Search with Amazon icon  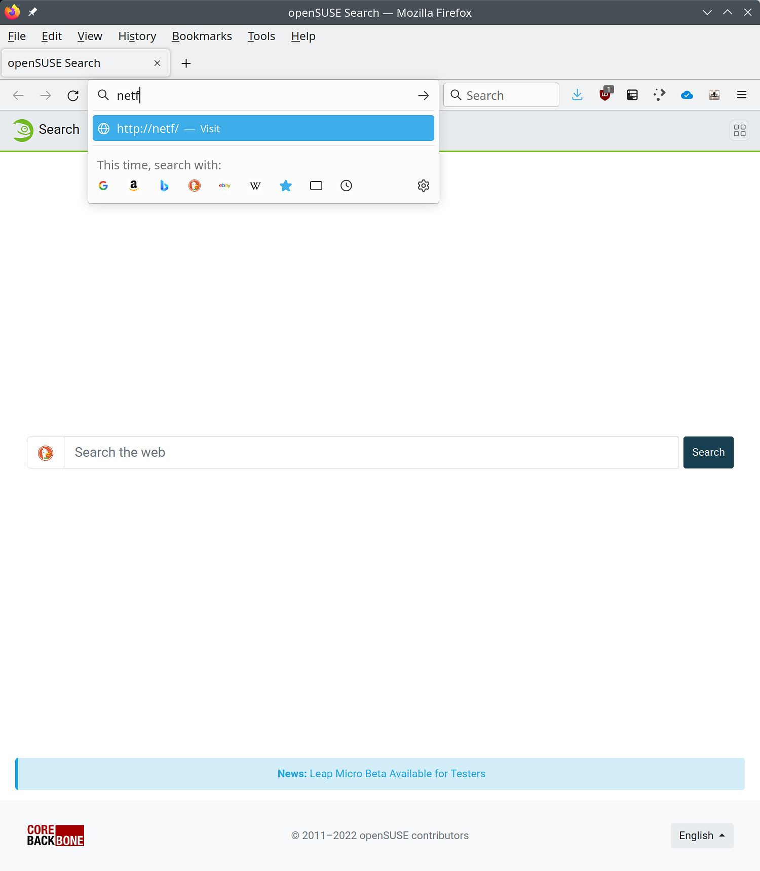(x=134, y=186)
